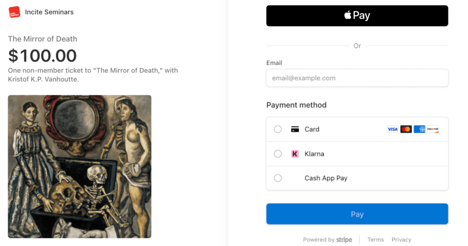Open the Privacy link

pos(401,240)
